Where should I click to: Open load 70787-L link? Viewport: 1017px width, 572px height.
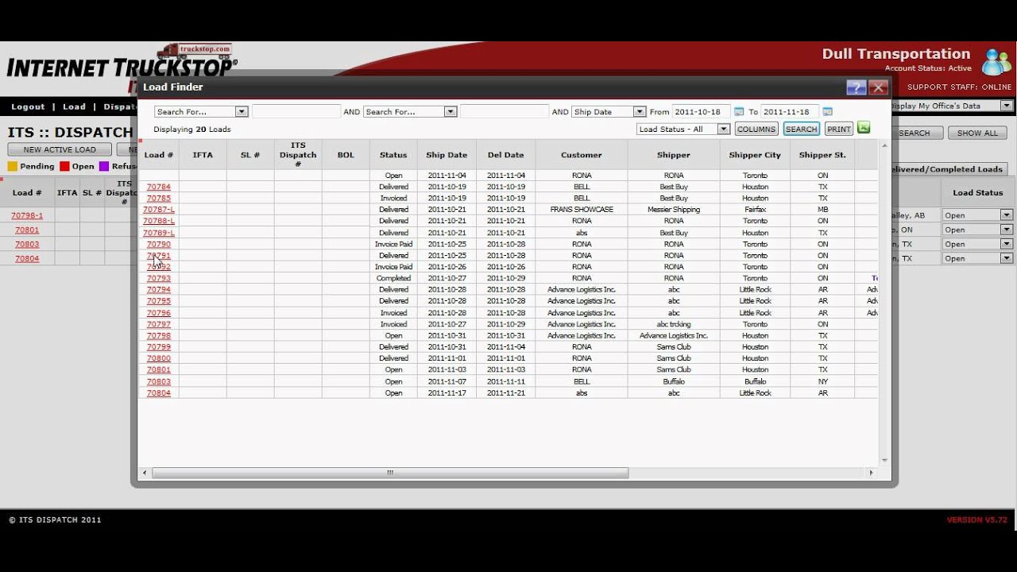coord(159,210)
